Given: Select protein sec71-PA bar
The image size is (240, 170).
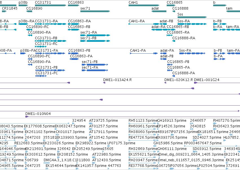Looking at the screenshot, I should point(95,70).
